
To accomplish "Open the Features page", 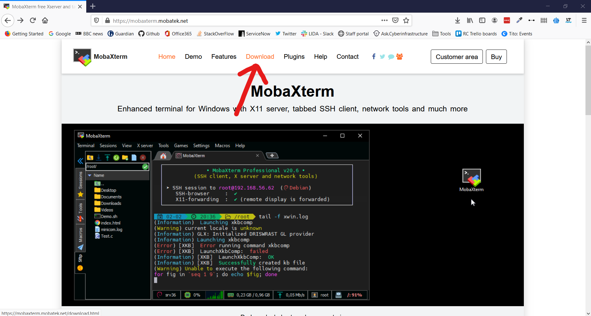I will point(224,57).
